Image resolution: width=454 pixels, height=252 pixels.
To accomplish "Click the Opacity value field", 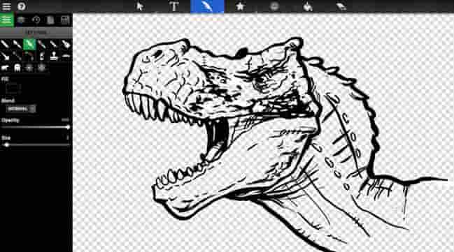I will pyautogui.click(x=65, y=120).
